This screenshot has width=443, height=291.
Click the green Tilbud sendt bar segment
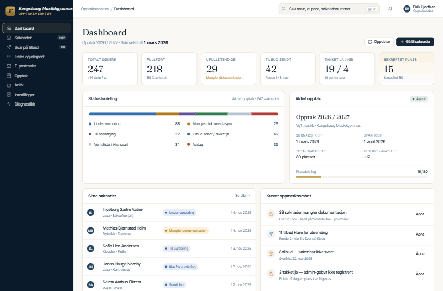point(212,114)
